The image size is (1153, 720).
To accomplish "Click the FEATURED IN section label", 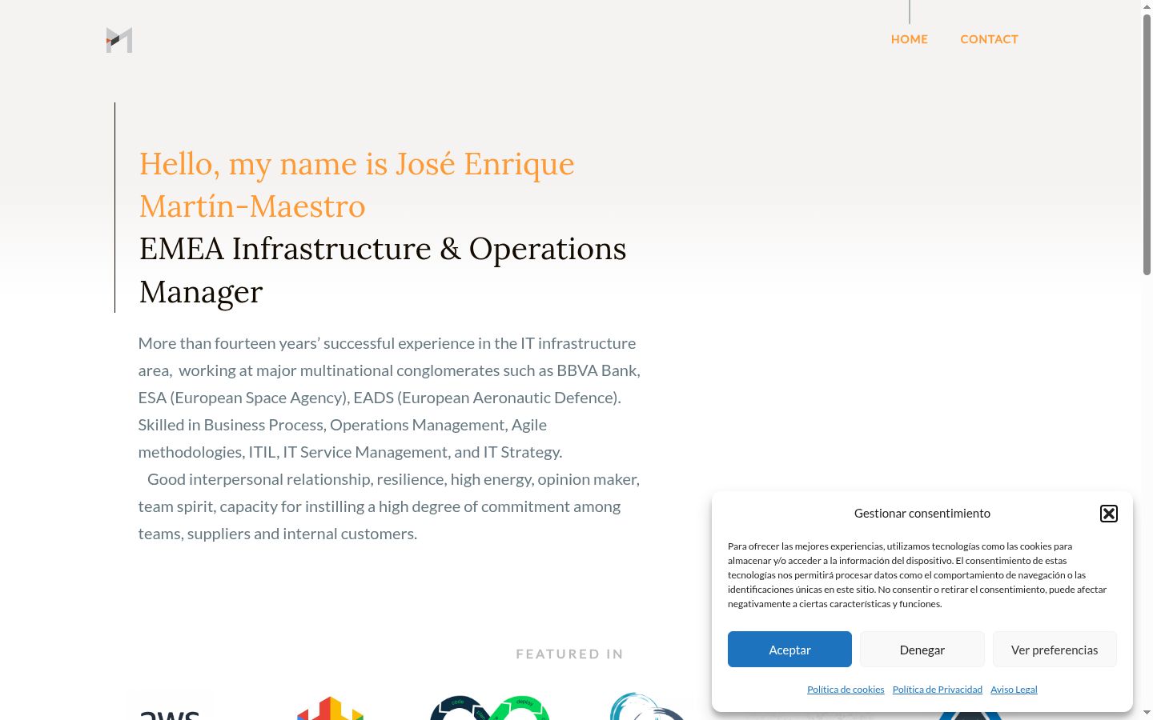I will [x=569, y=654].
